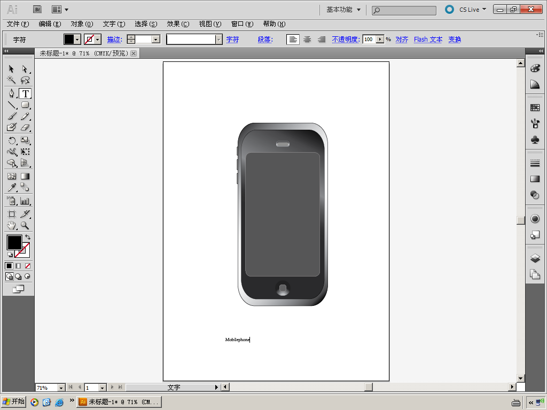Open the 文字(T) menu
547x410 pixels.
click(x=114, y=24)
